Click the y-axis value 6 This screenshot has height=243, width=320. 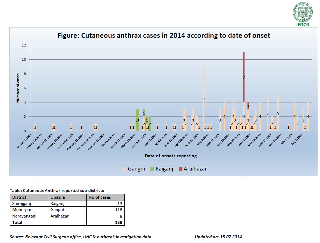(x=25, y=88)
